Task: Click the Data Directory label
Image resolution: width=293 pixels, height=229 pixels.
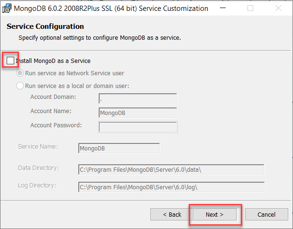Action: (x=38, y=168)
